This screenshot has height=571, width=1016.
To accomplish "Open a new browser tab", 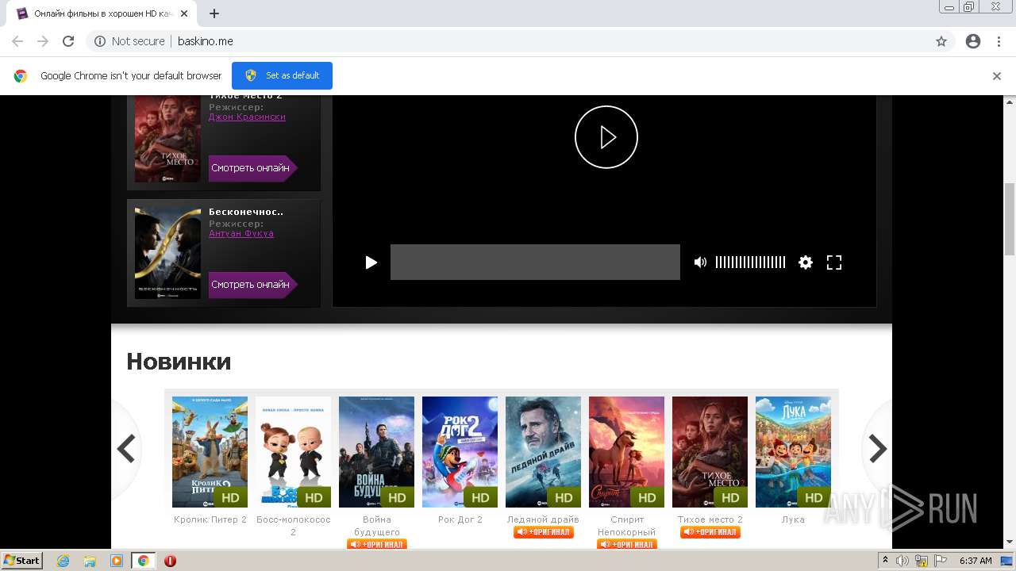I will click(214, 13).
